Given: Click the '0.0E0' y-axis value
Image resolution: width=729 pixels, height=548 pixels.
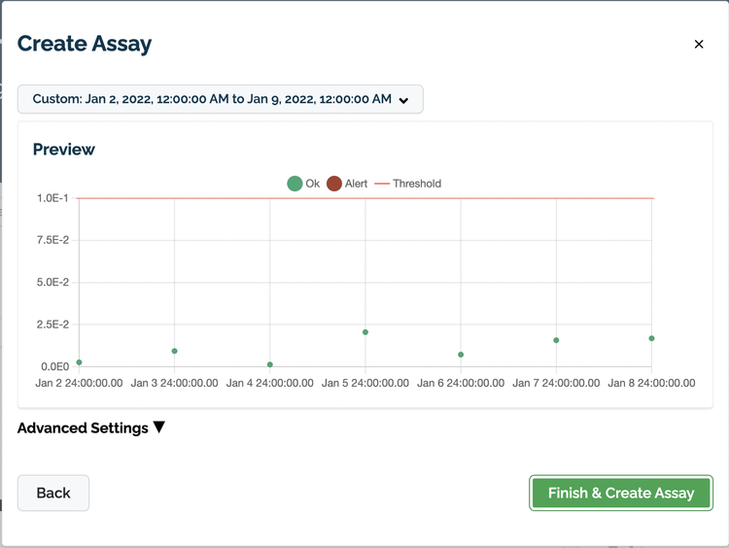Looking at the screenshot, I should pos(54,366).
